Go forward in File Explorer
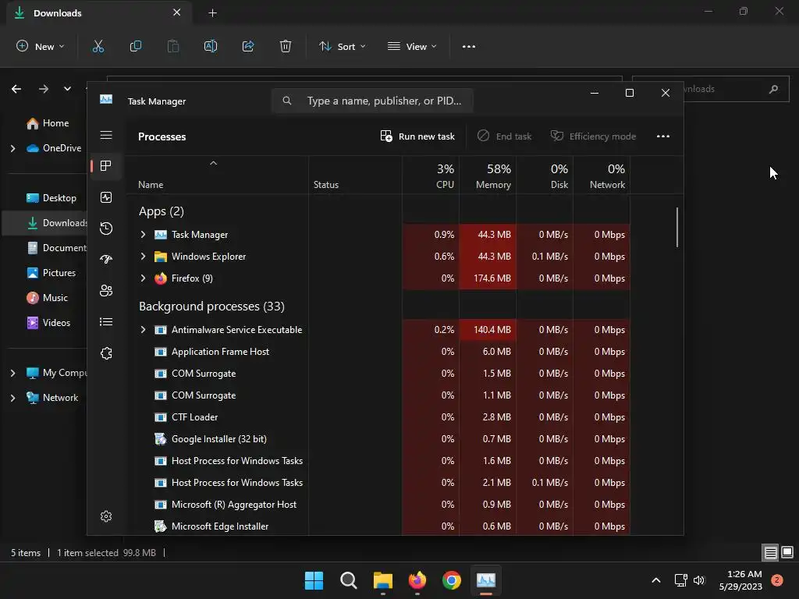 (x=44, y=89)
